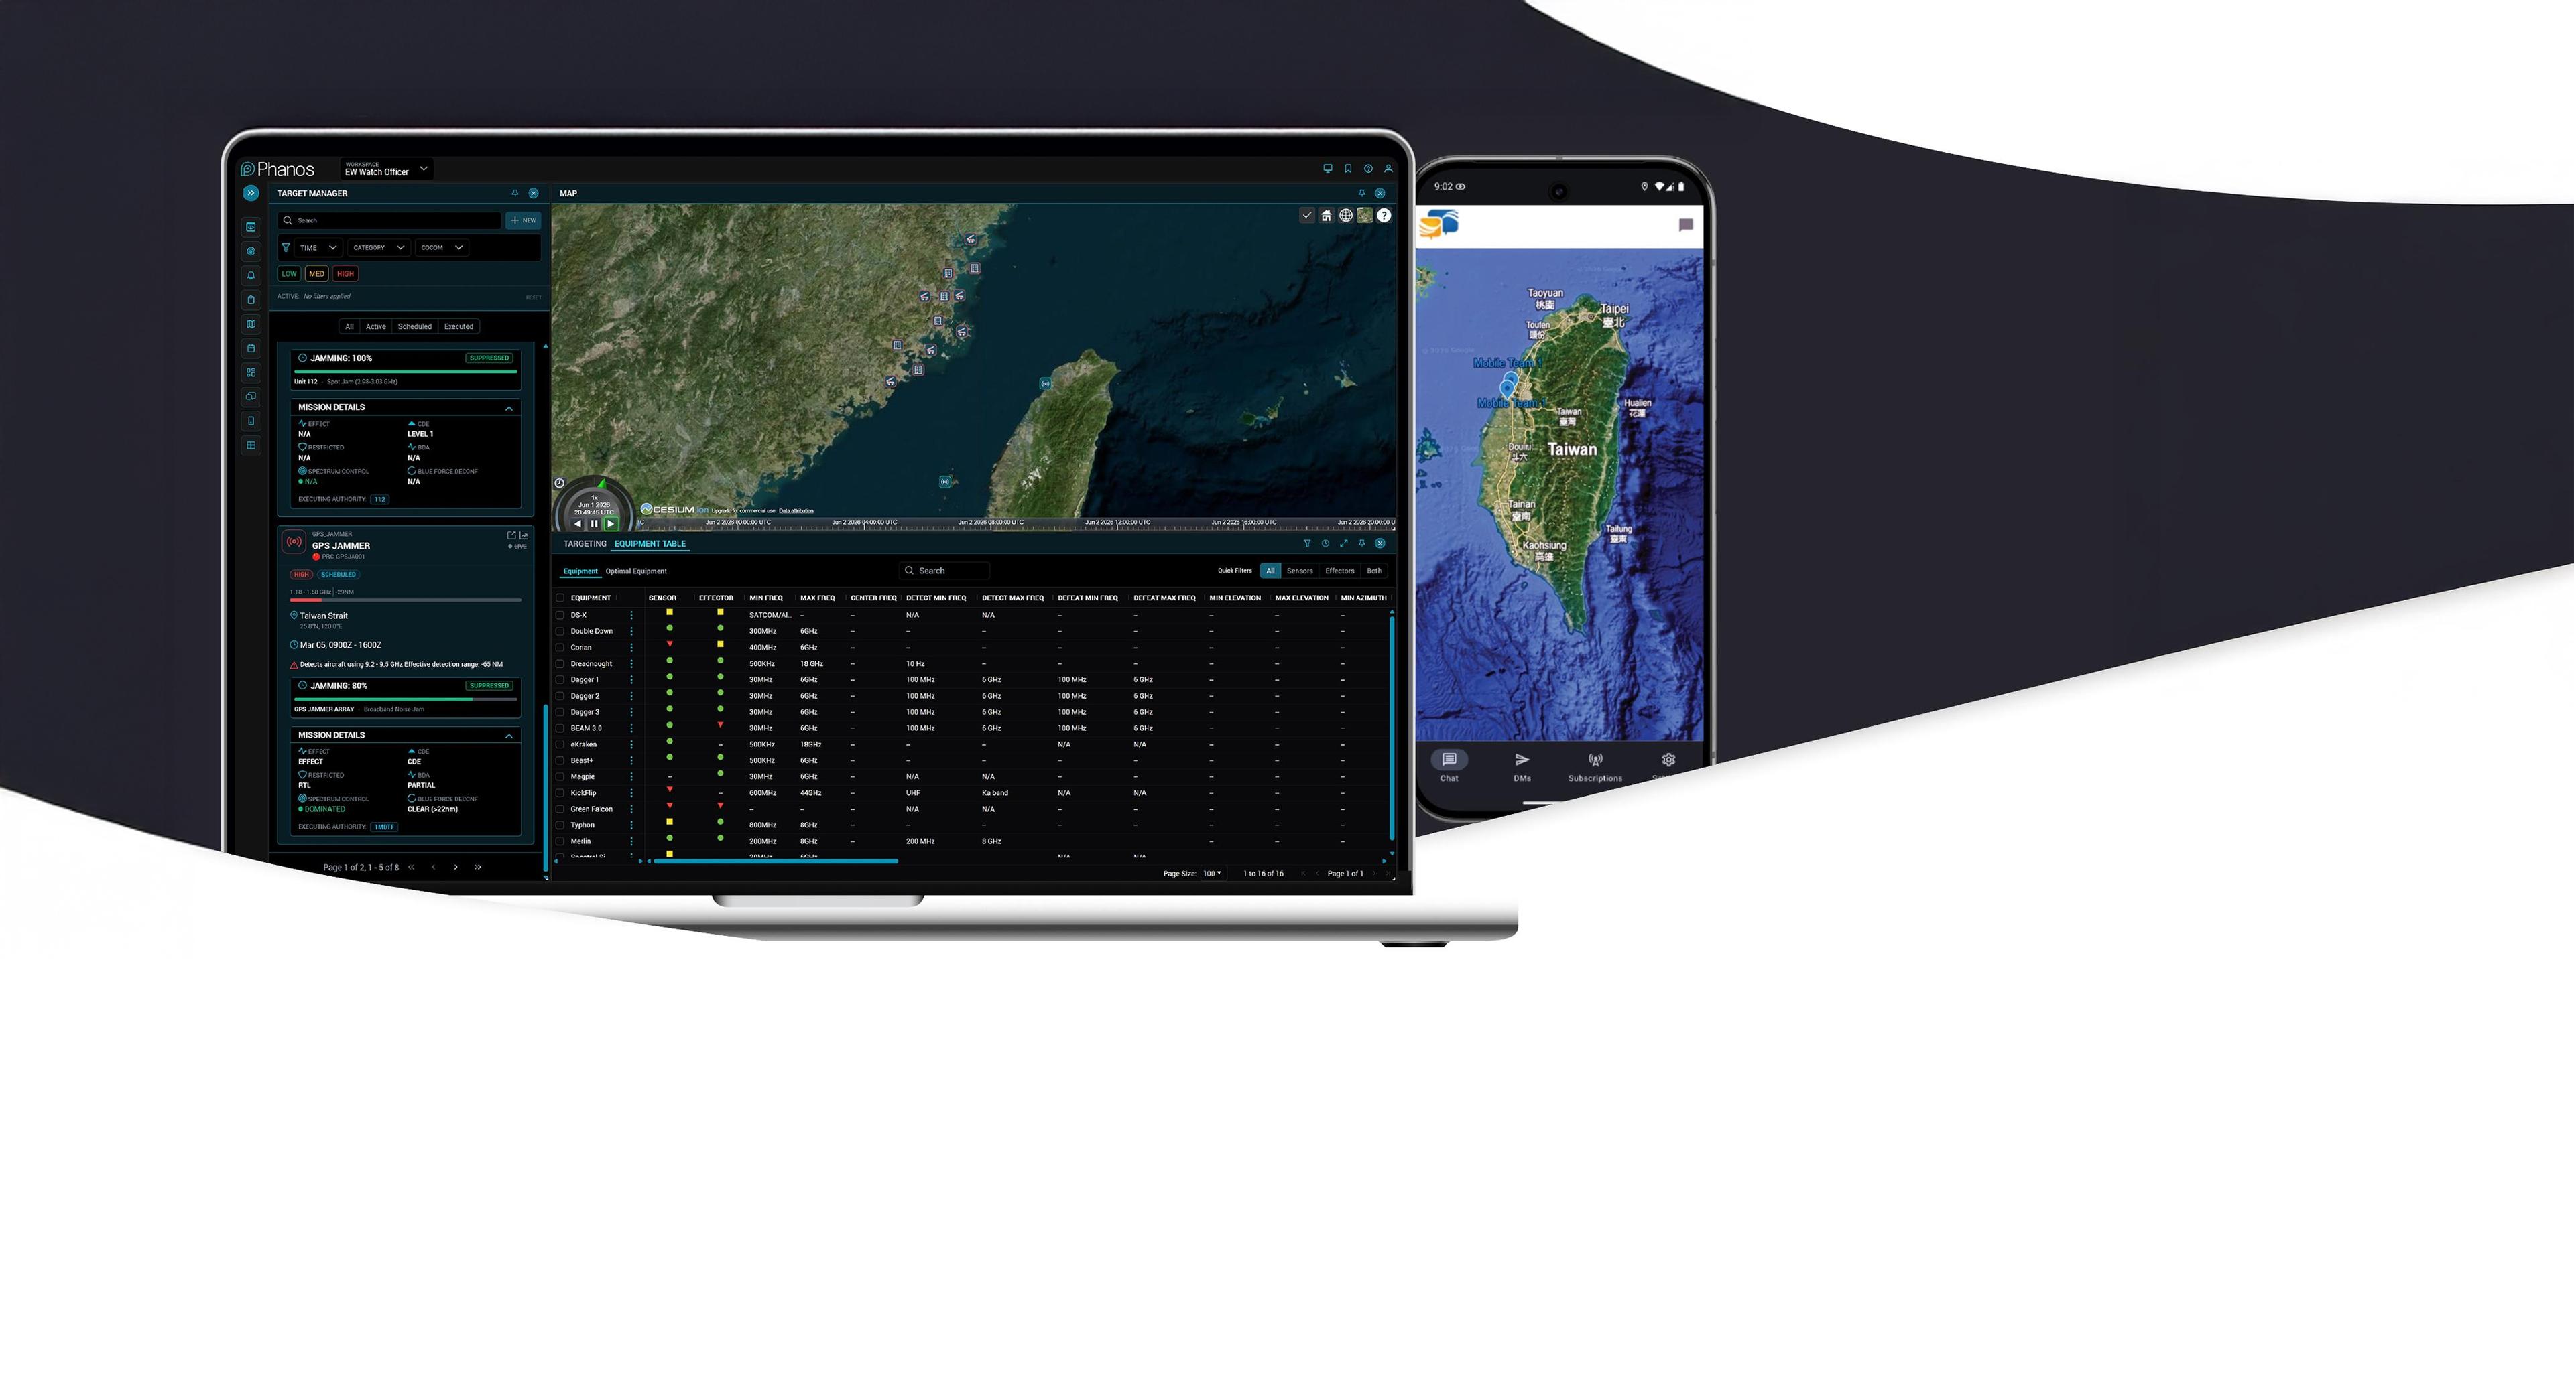
Task: Open help icon in Phanos top bar
Action: coord(1368,169)
